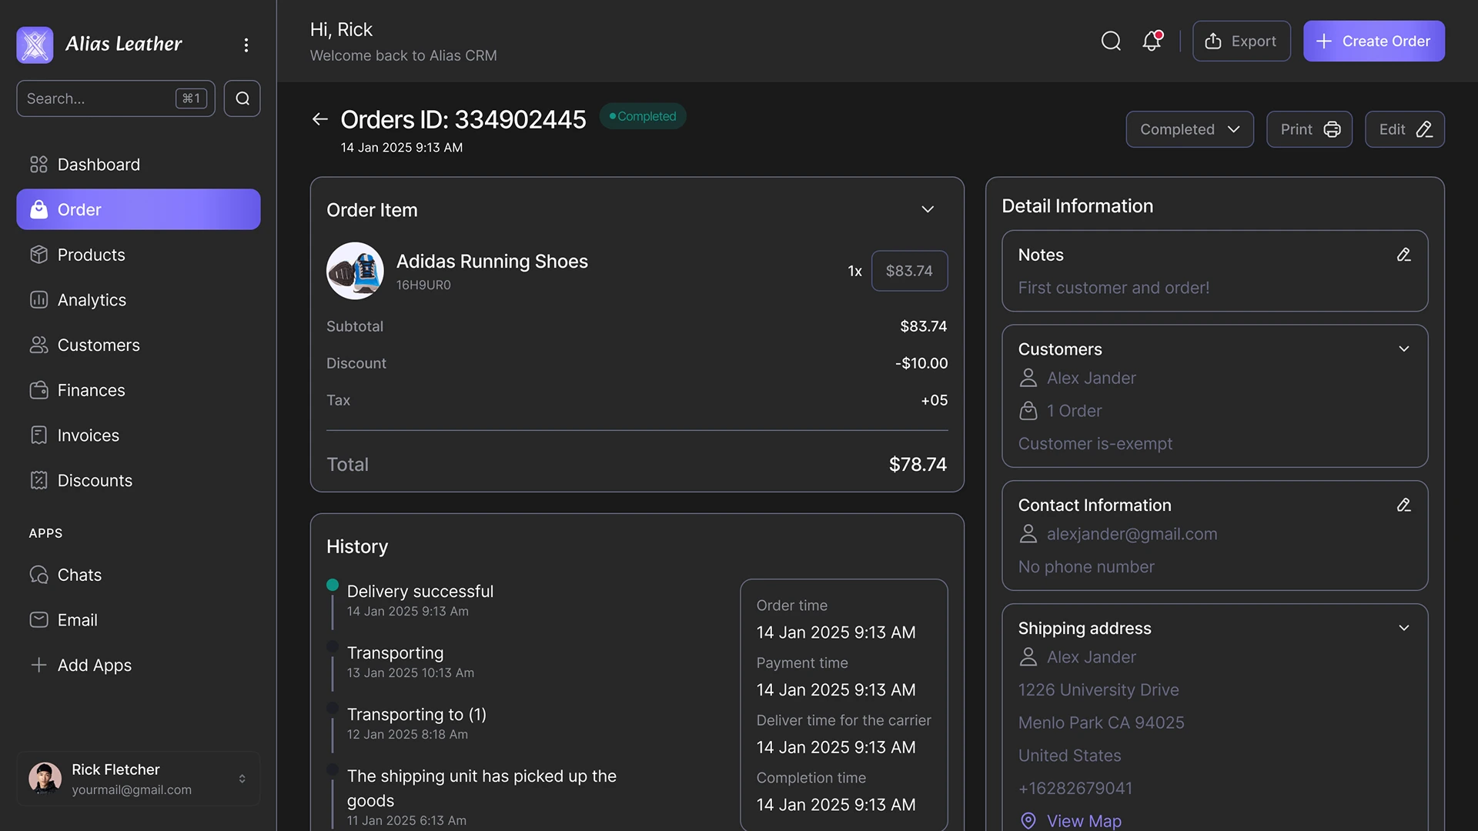Open the Email app entry

tap(39, 619)
